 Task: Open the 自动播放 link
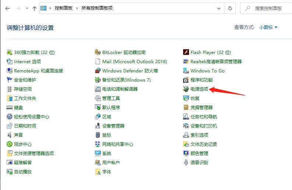(x=23, y=172)
